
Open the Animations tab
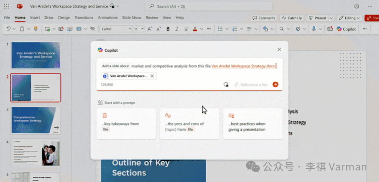point(108,18)
